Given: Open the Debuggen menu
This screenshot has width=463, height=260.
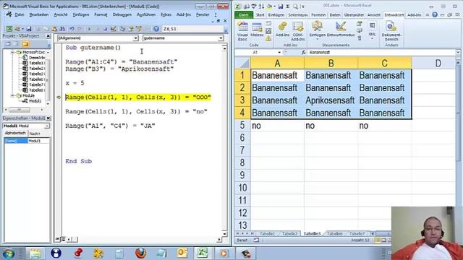Looking at the screenshot, I should [x=122, y=14].
